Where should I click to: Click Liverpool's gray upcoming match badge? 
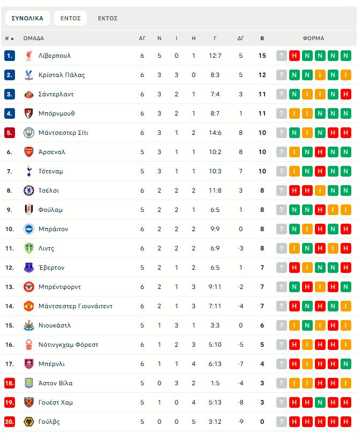coord(282,56)
